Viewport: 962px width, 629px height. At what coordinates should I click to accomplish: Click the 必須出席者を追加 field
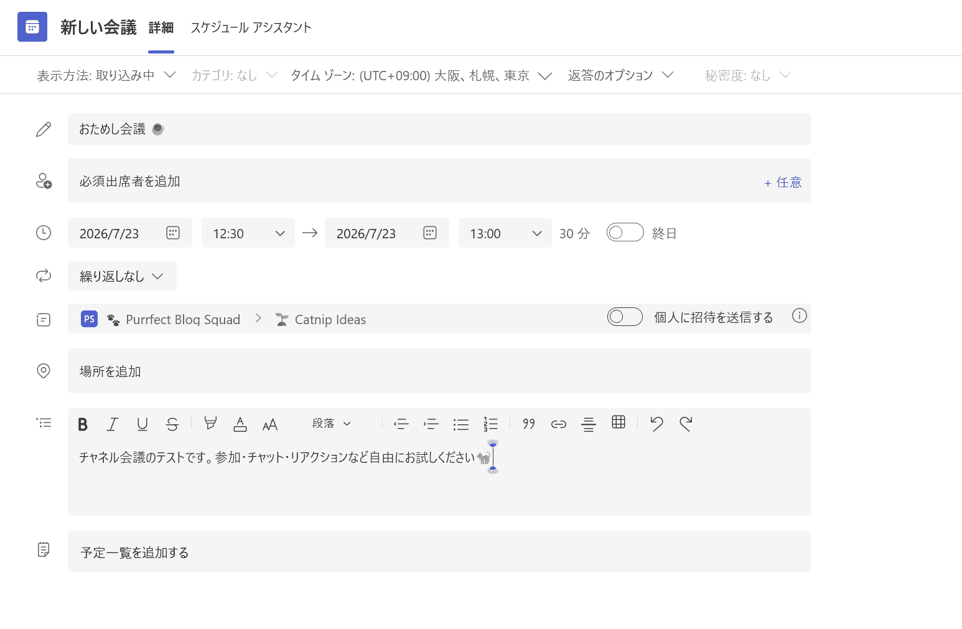point(439,180)
